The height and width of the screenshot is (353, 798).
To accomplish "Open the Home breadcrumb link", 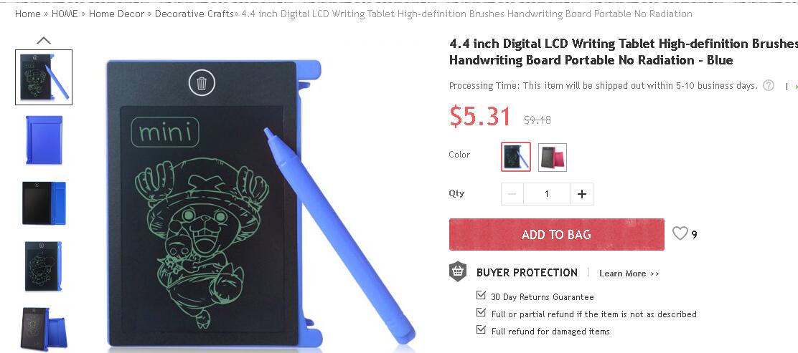I will (x=27, y=14).
